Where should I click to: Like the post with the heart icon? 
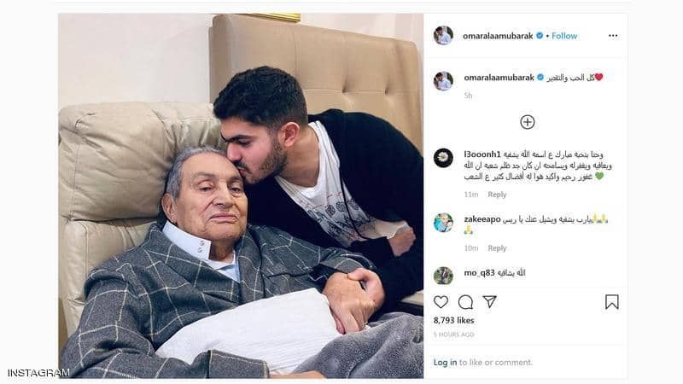pos(441,302)
